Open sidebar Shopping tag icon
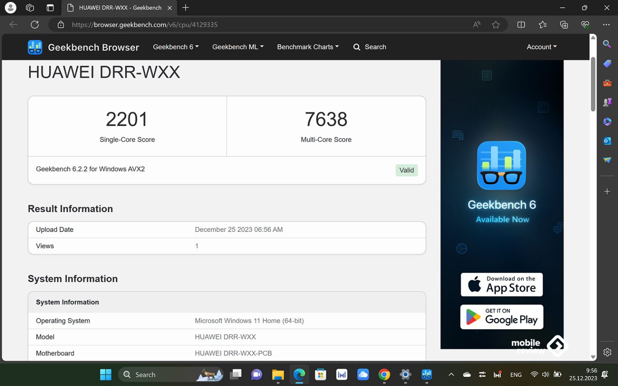Viewport: 618px width, 386px height. point(607,64)
